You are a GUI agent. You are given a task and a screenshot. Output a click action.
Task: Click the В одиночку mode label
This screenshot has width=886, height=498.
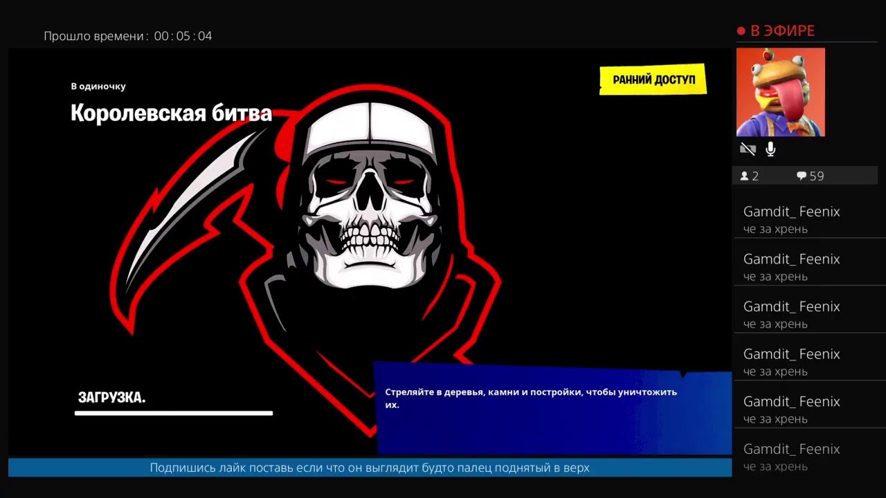click(x=98, y=86)
